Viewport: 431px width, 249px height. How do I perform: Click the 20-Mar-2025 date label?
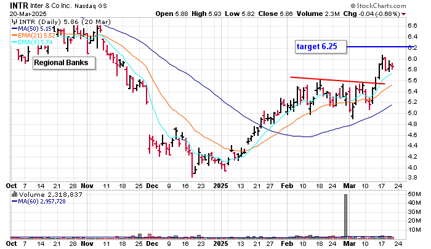coord(28,14)
